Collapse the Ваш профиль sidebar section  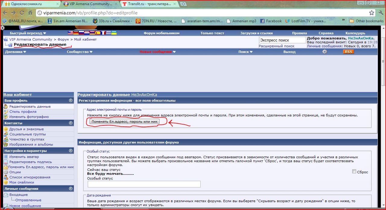coord(71,100)
